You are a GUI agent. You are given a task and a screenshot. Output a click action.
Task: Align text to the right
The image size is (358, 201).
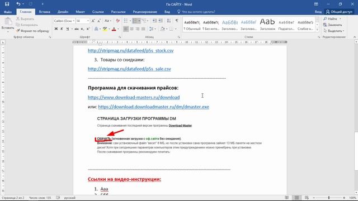(138, 29)
